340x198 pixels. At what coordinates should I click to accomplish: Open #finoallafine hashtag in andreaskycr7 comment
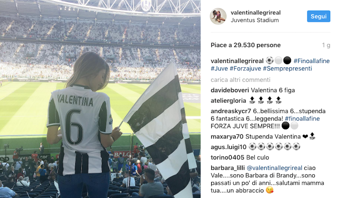point(302,119)
